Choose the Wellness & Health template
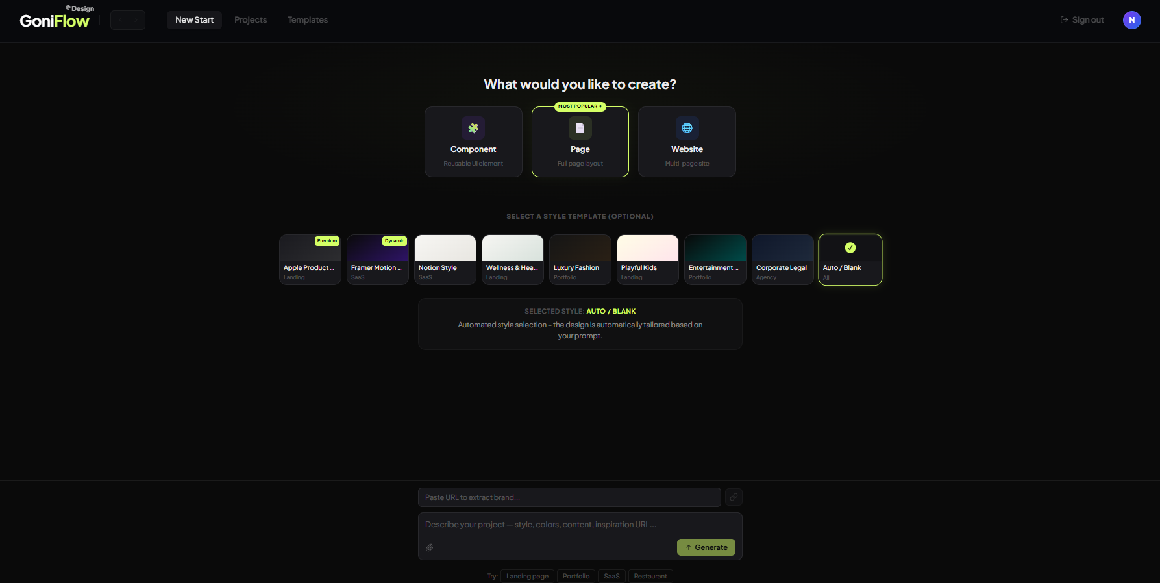Screen dimensions: 1160x583 point(513,260)
